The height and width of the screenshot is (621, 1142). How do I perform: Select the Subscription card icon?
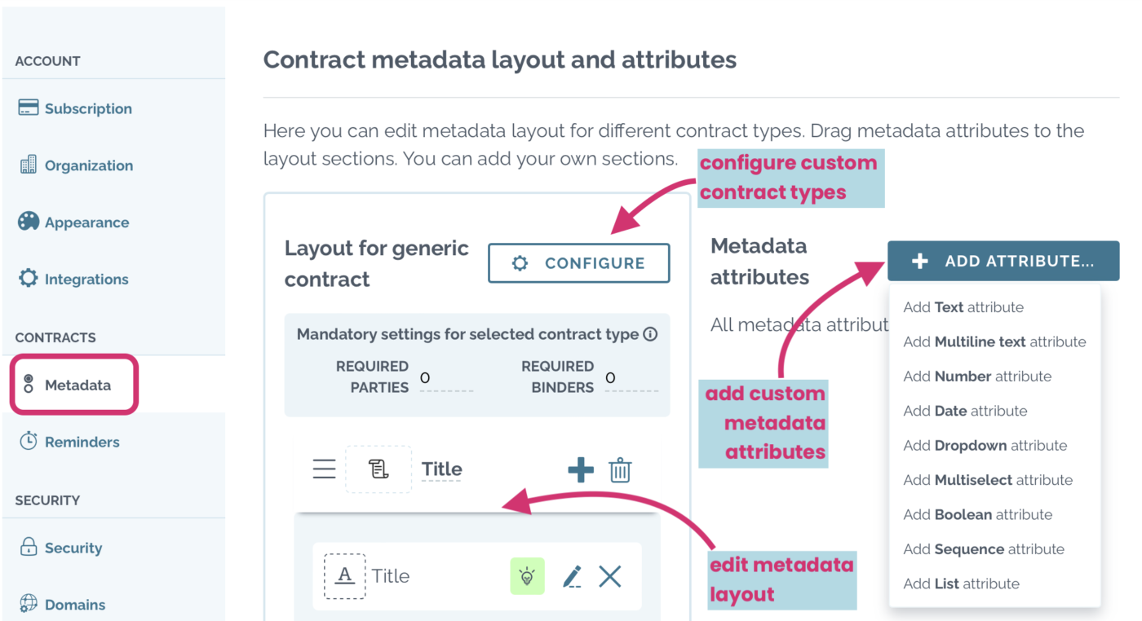27,106
